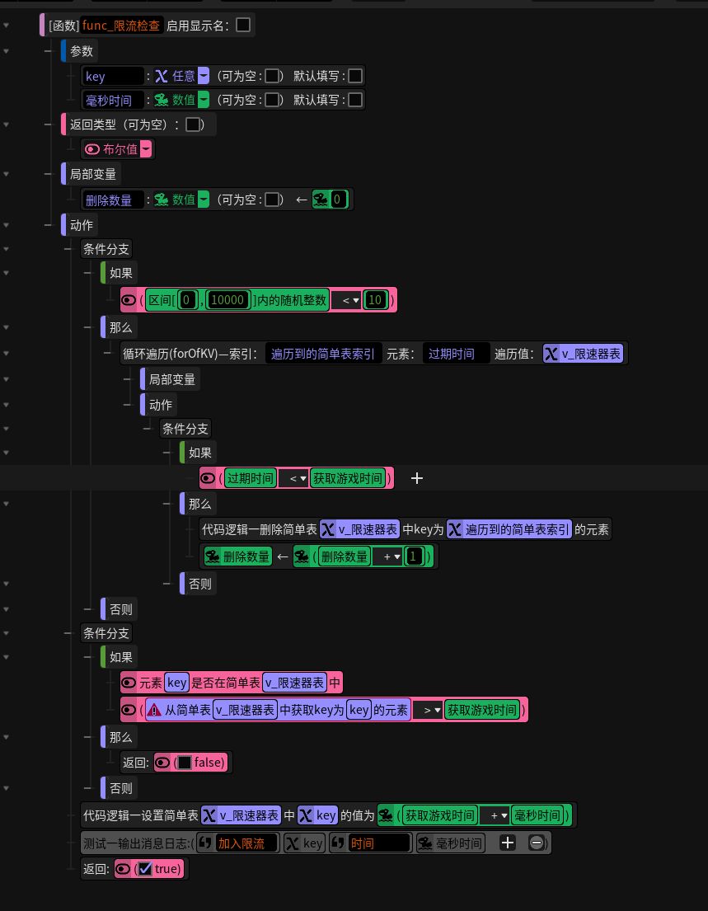This screenshot has width=708, height=911.
Task: Click the X variable icon next to 任意
Action: click(x=162, y=76)
